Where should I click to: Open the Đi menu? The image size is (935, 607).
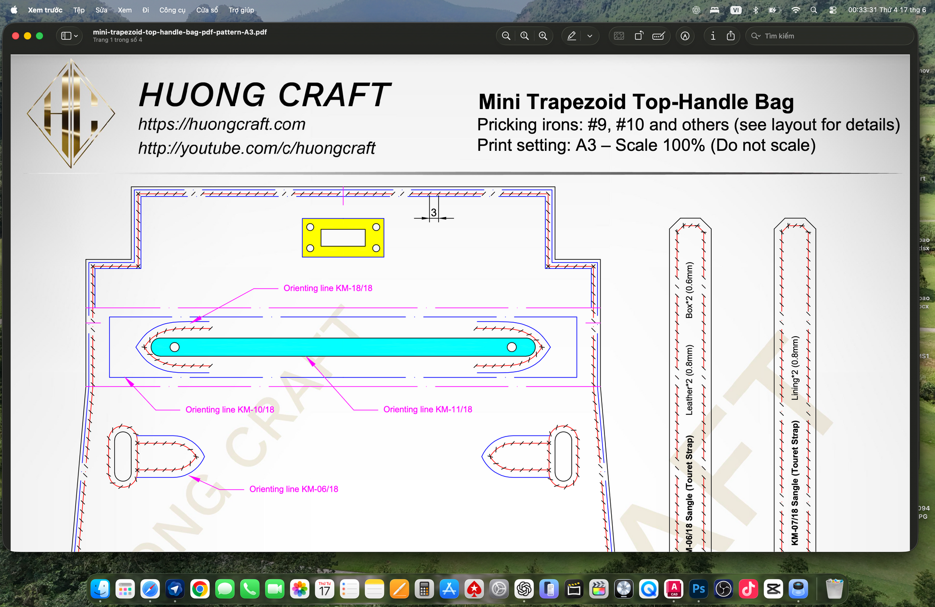click(x=146, y=10)
